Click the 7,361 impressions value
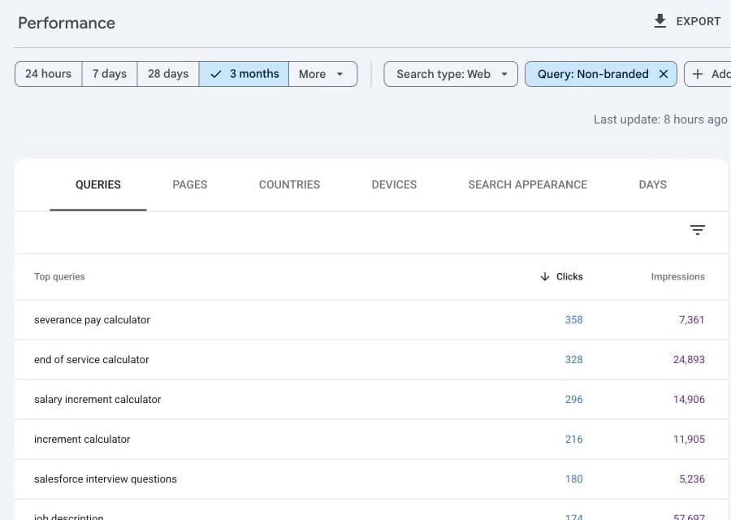This screenshot has width=731, height=520. [x=691, y=320]
